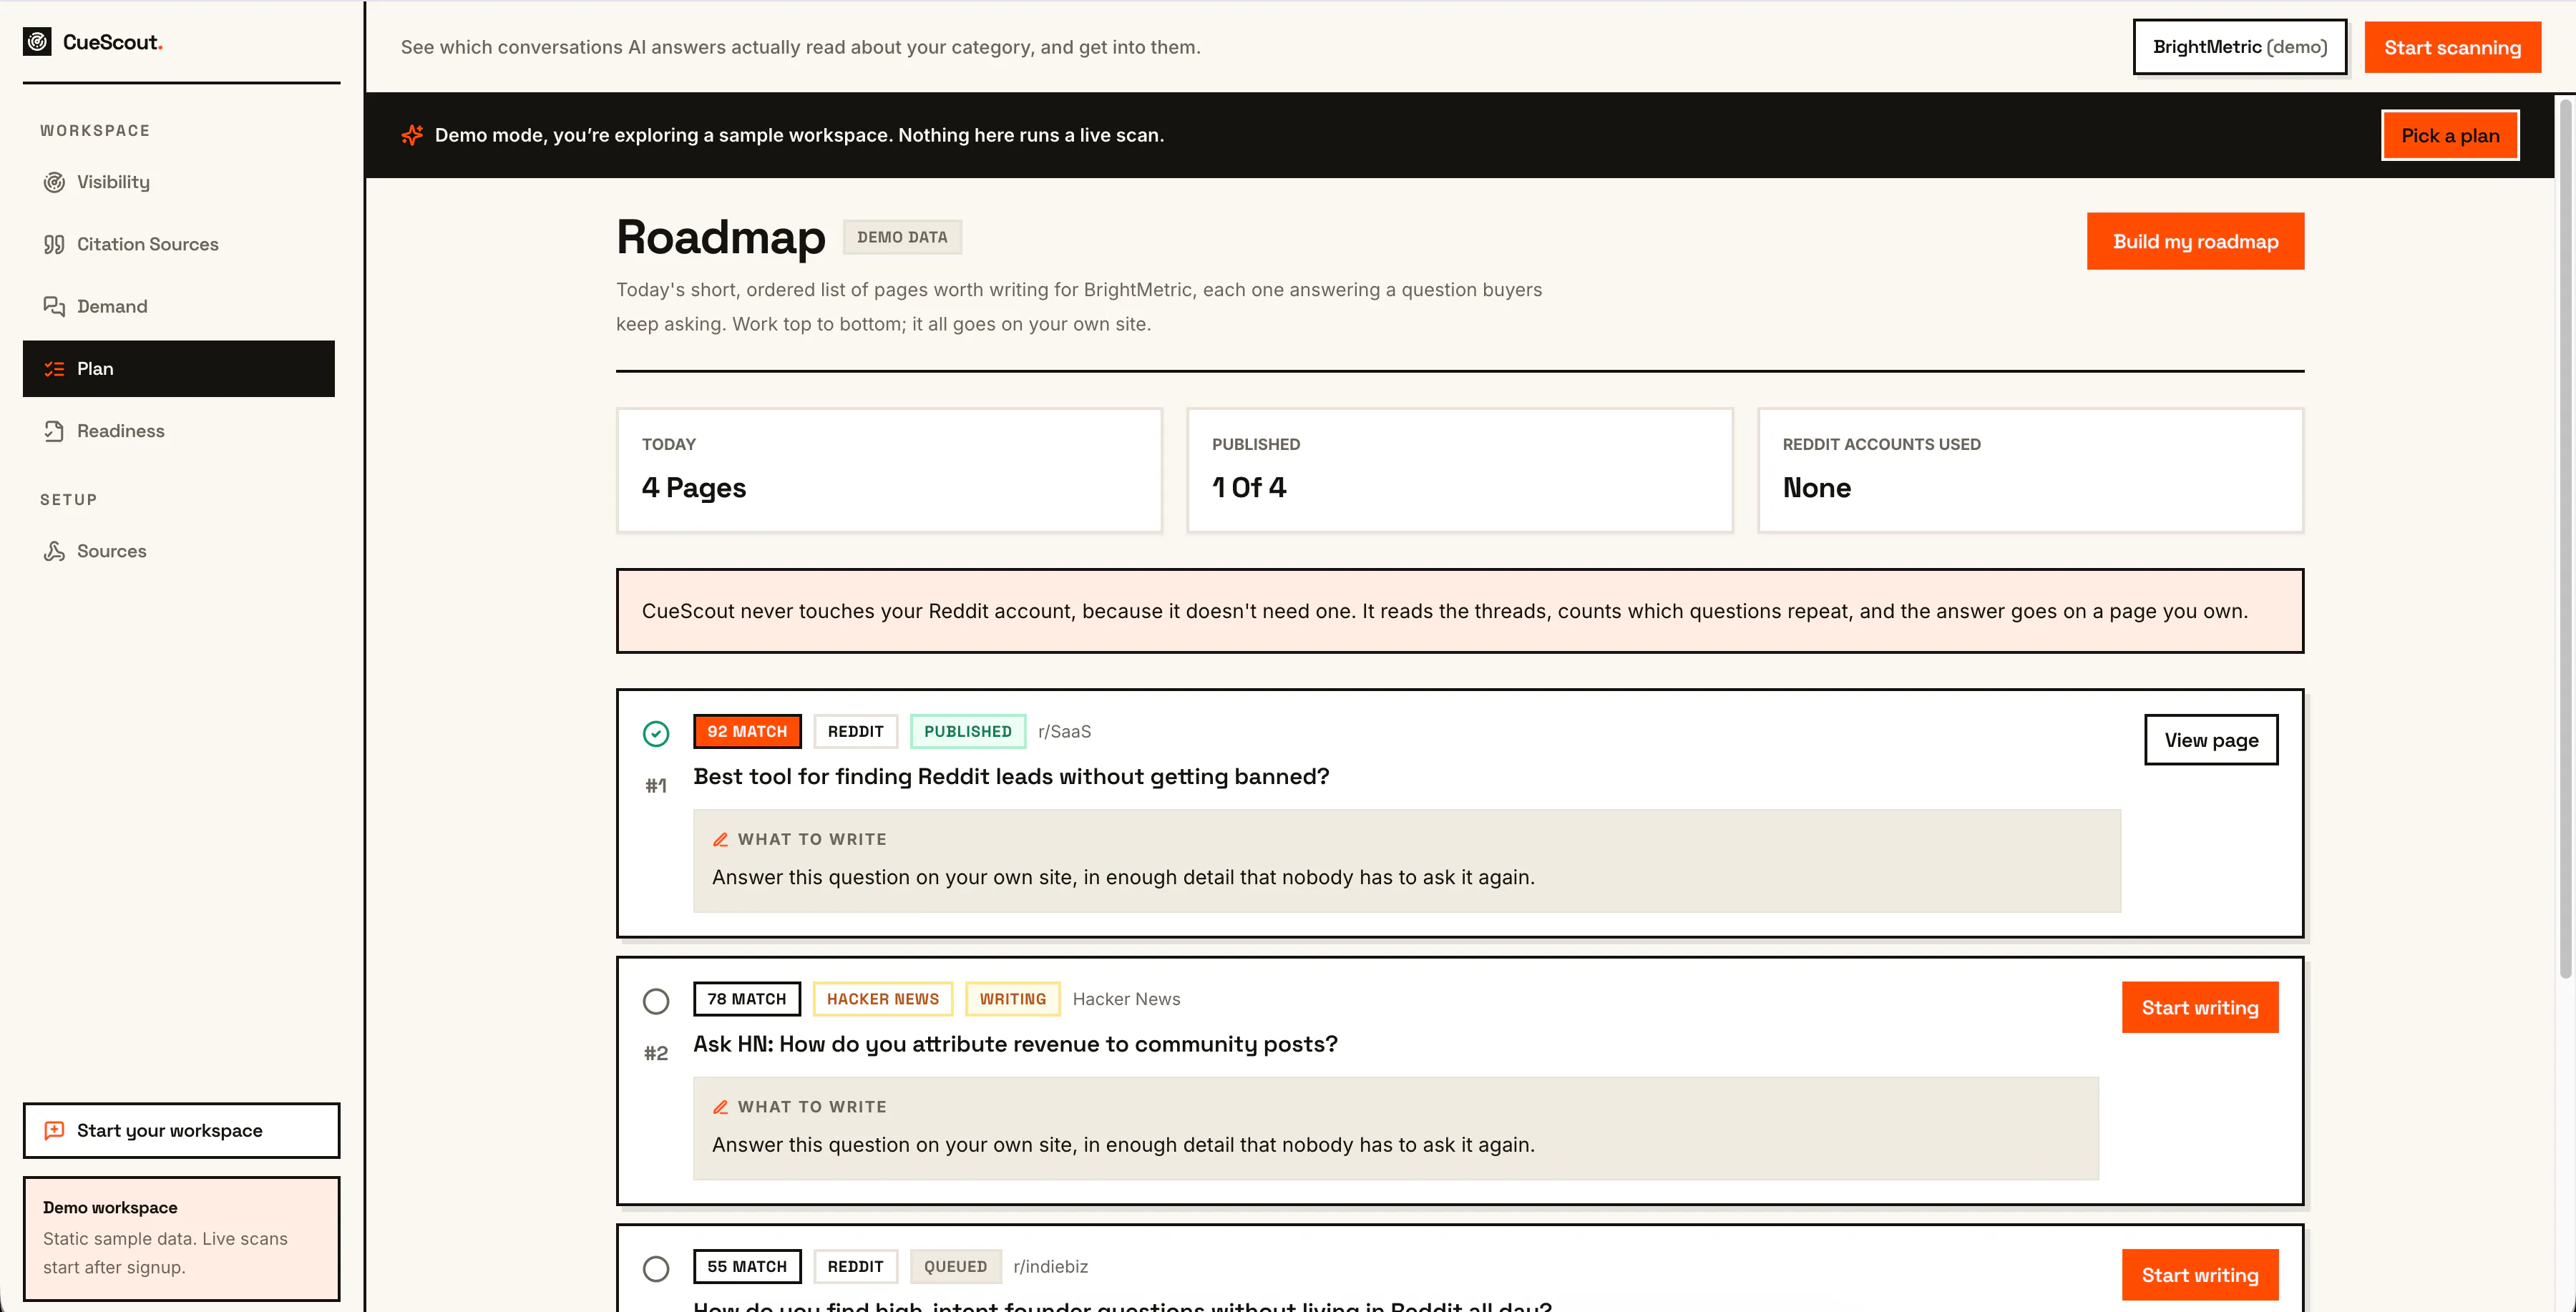This screenshot has width=2576, height=1312.
Task: Open the Readiness section
Action: click(179, 431)
